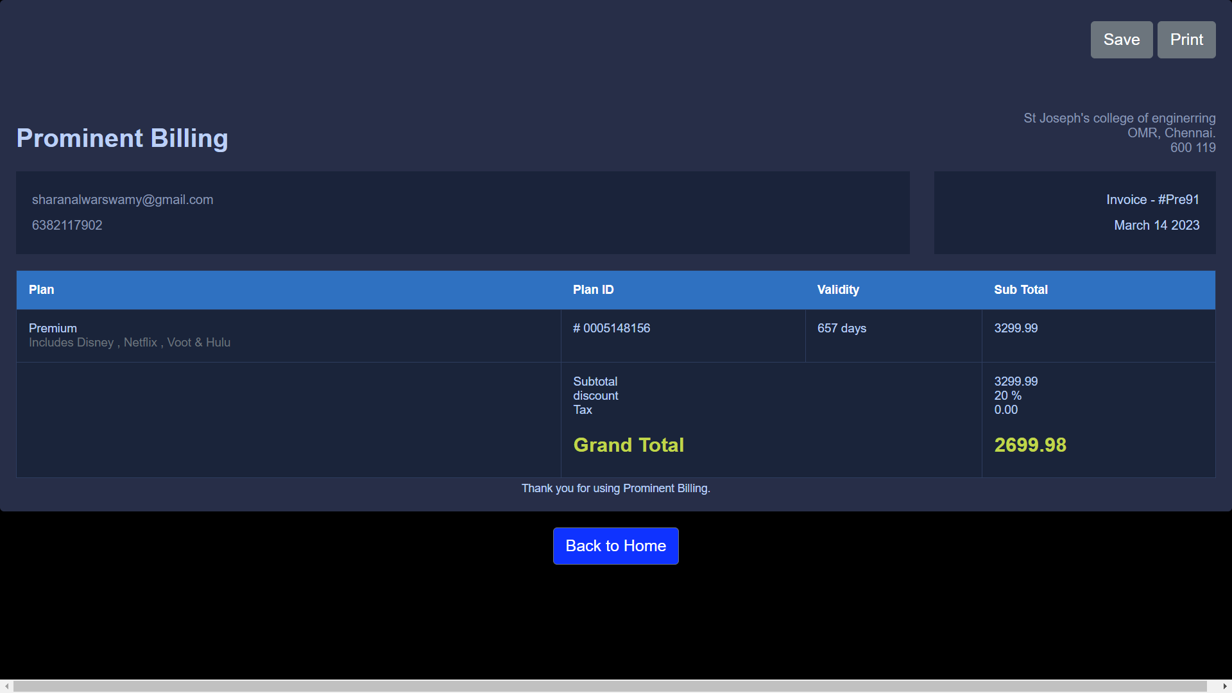Click the thank you message text

[x=615, y=488]
